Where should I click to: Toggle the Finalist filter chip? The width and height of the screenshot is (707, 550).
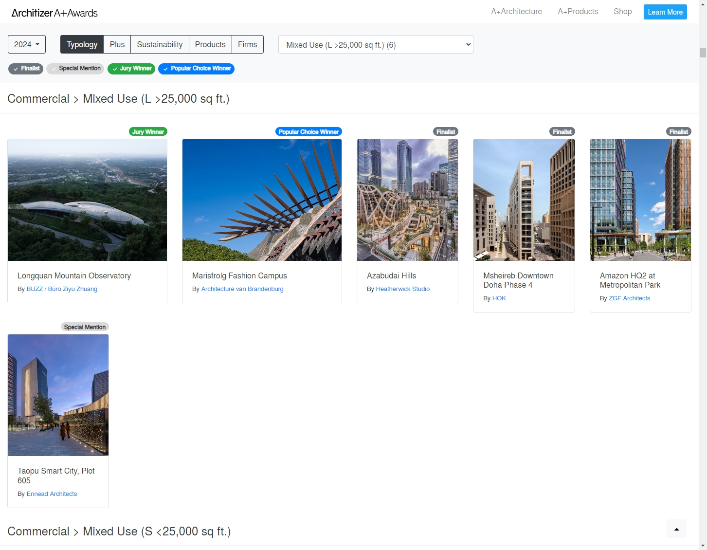pos(26,69)
